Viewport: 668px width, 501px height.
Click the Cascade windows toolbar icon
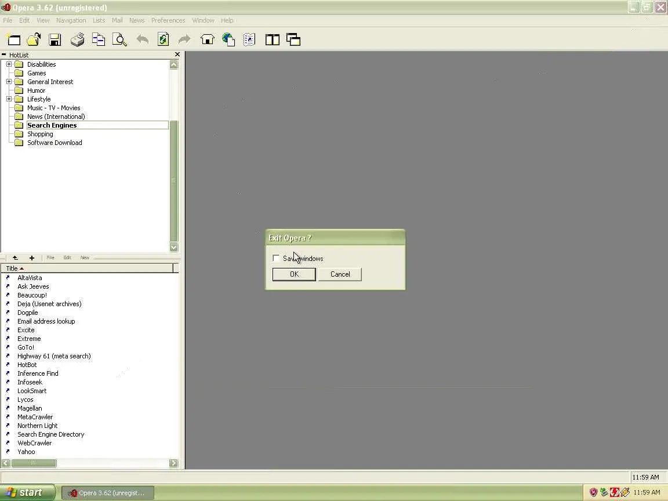click(293, 39)
